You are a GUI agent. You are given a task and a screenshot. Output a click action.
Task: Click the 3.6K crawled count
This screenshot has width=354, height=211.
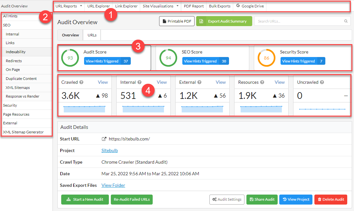pyautogui.click(x=71, y=96)
